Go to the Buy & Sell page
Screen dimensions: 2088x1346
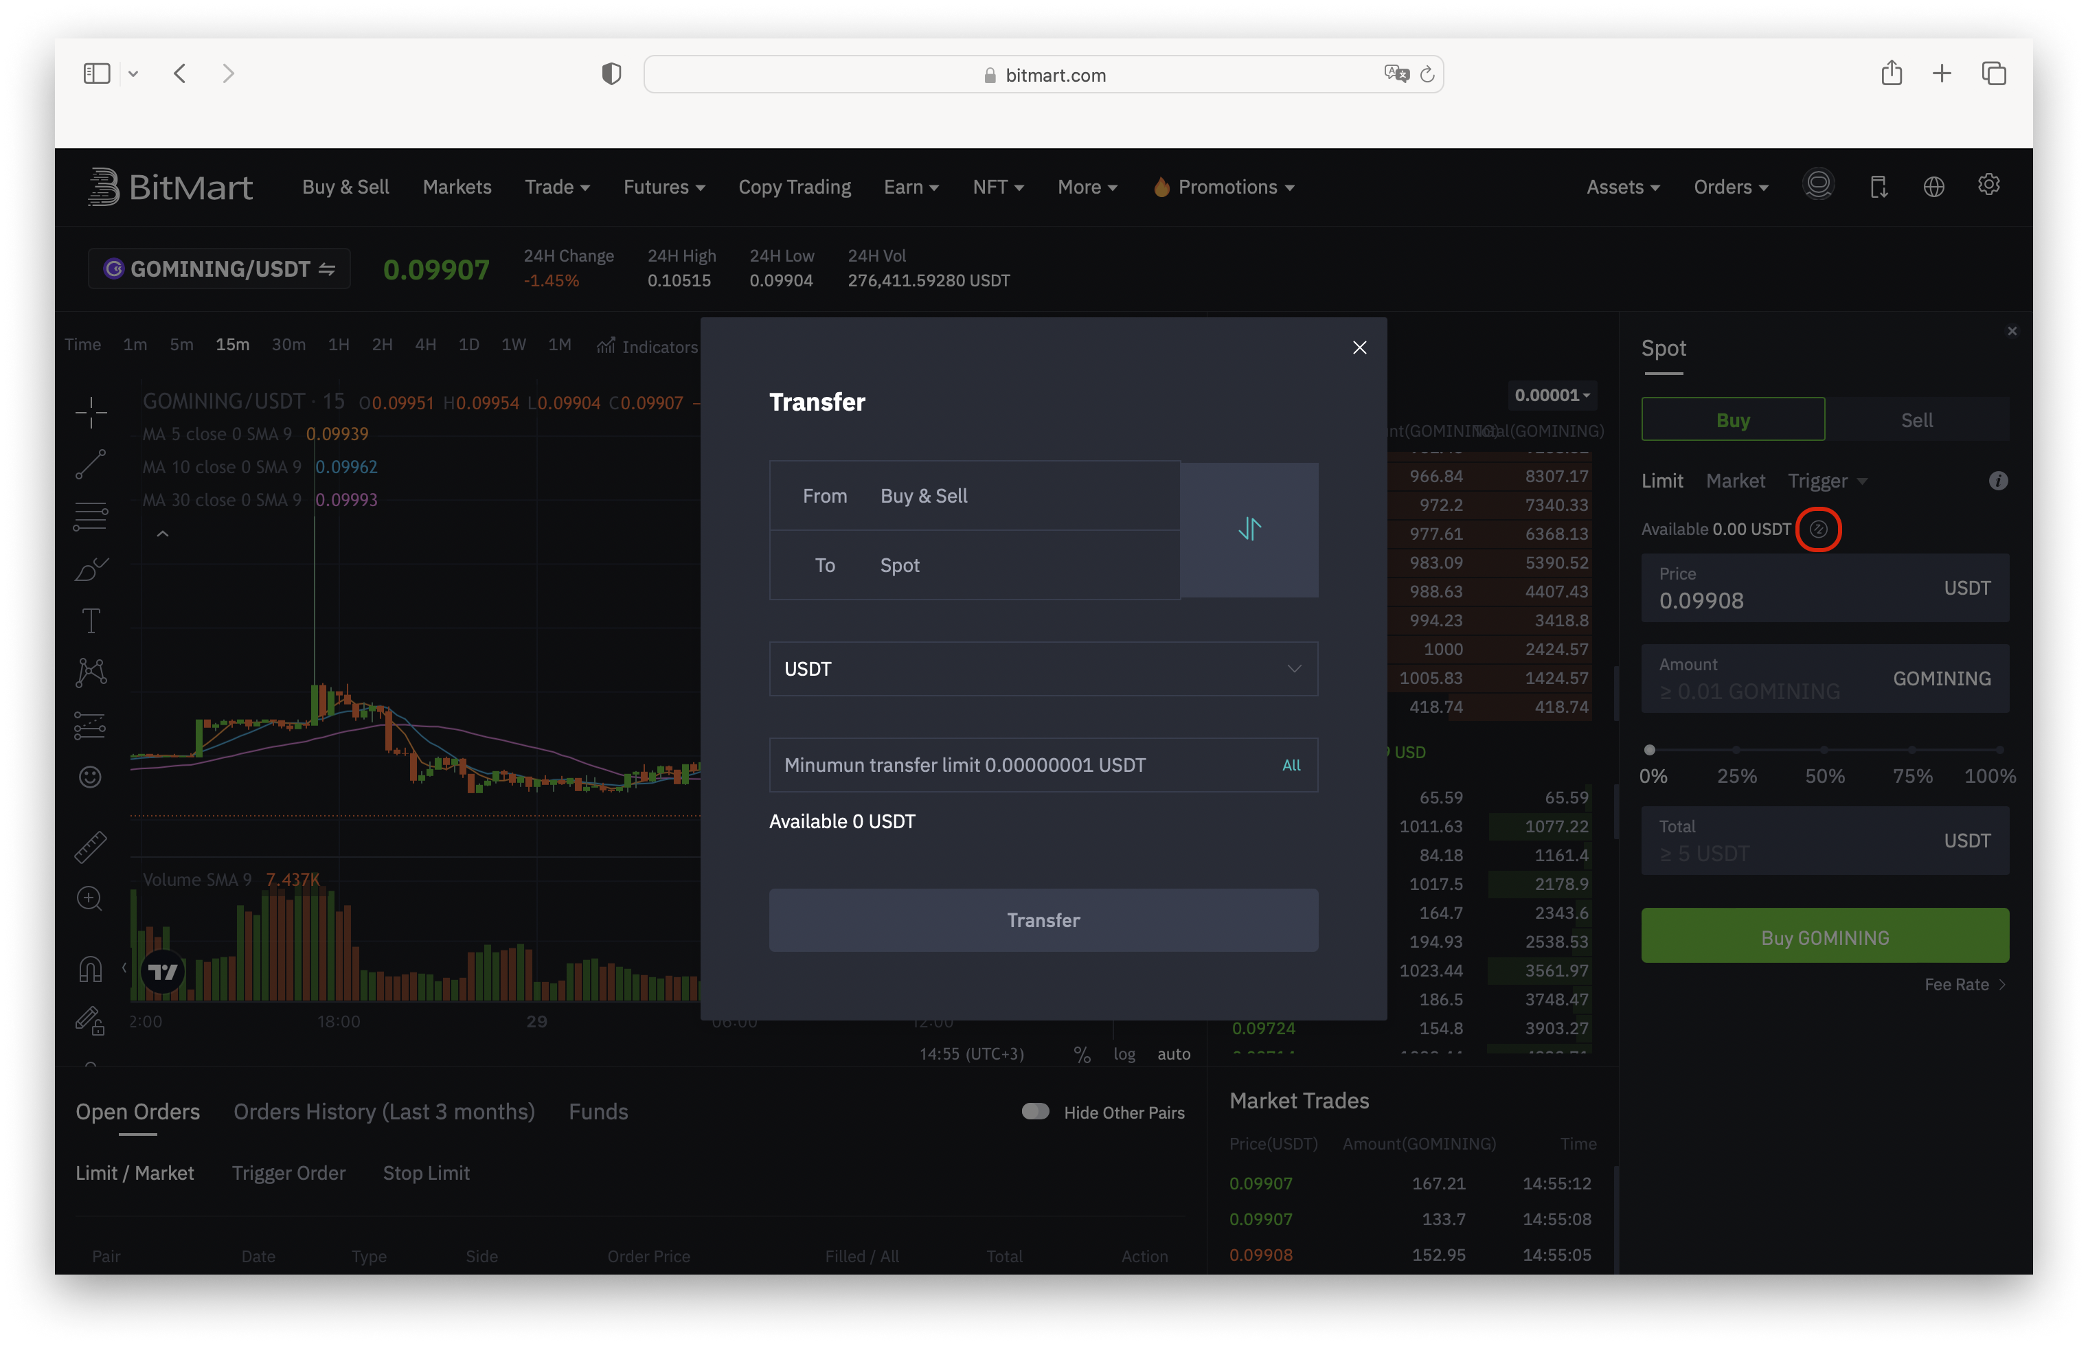[x=345, y=187]
